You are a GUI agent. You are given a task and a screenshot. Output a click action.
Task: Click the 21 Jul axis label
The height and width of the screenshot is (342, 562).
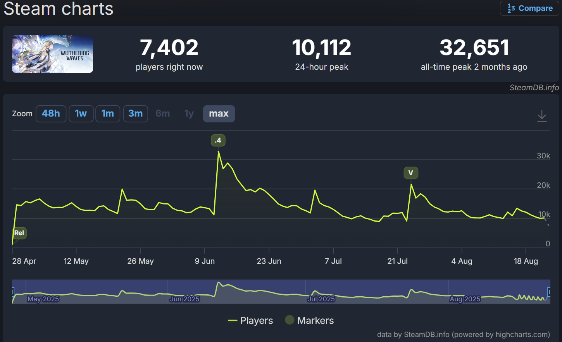pyautogui.click(x=397, y=261)
